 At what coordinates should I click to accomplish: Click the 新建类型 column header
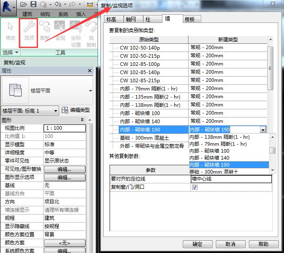[x=228, y=39]
